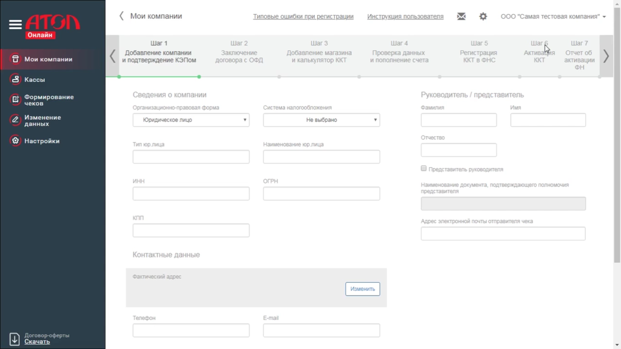
Task: Click the ИНН input field
Action: (191, 194)
